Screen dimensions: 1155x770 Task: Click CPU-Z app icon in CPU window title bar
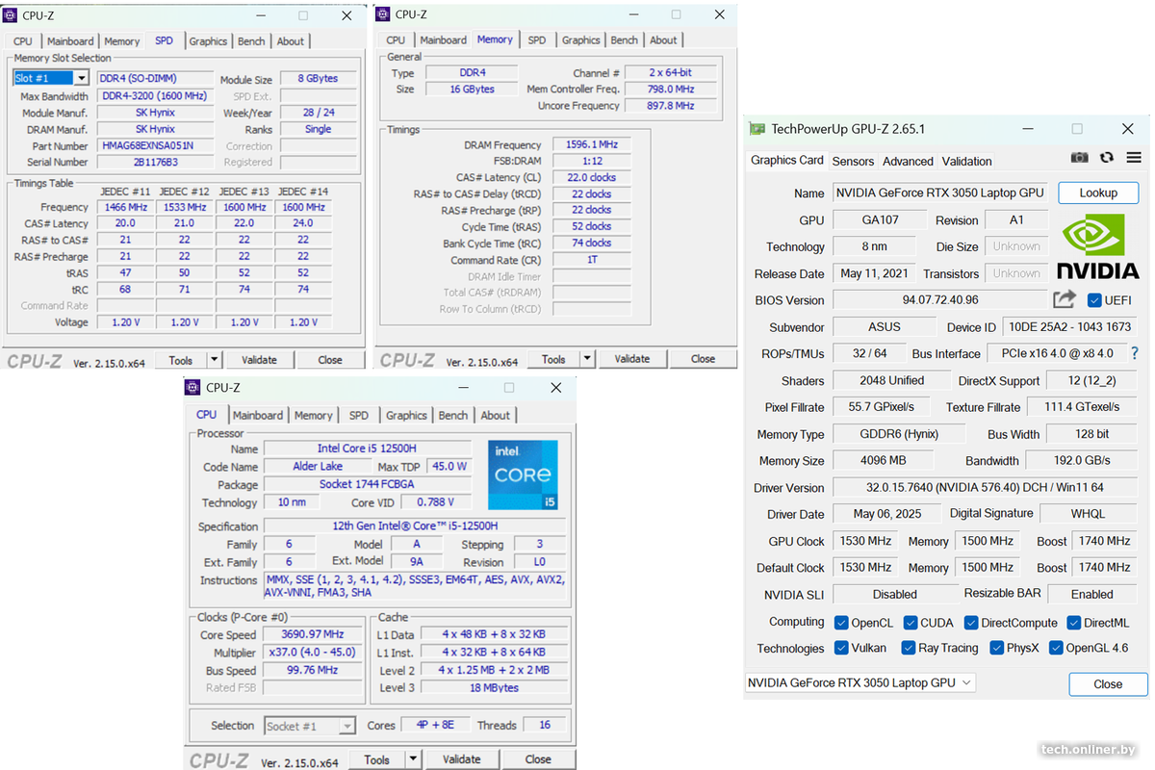[194, 387]
